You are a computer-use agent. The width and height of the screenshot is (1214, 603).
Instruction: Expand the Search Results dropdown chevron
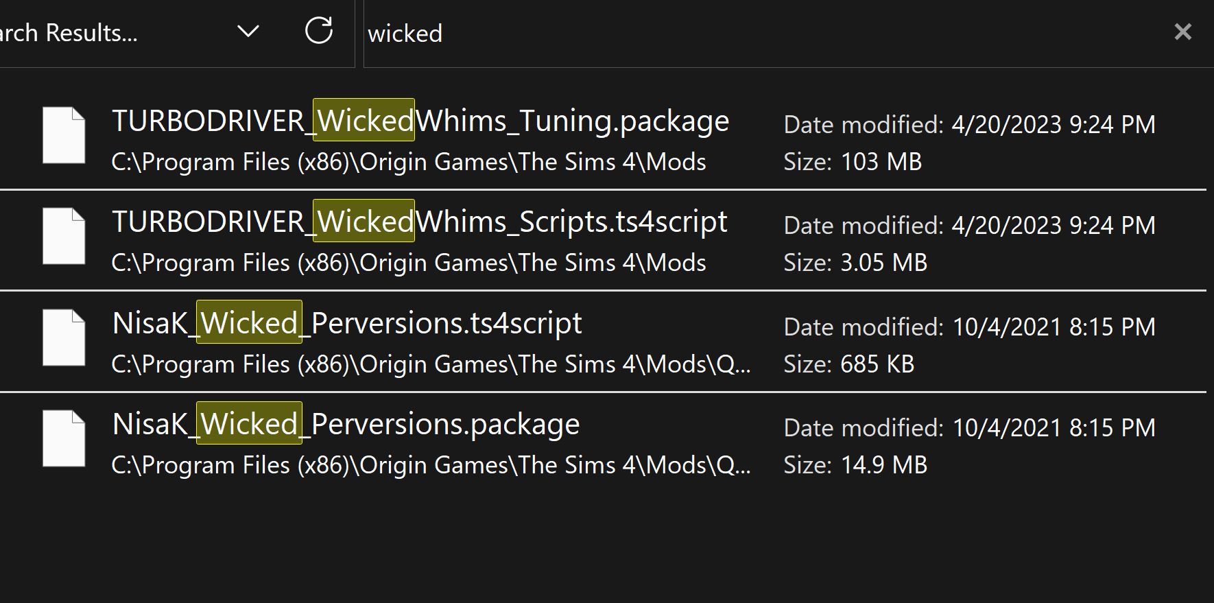[x=248, y=32]
